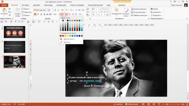Screen dimensions: 189x106
Task: Switch to the Slide Show (ПОКАЗ СЛАЙДОВ) tab
Action: pos(77,5)
